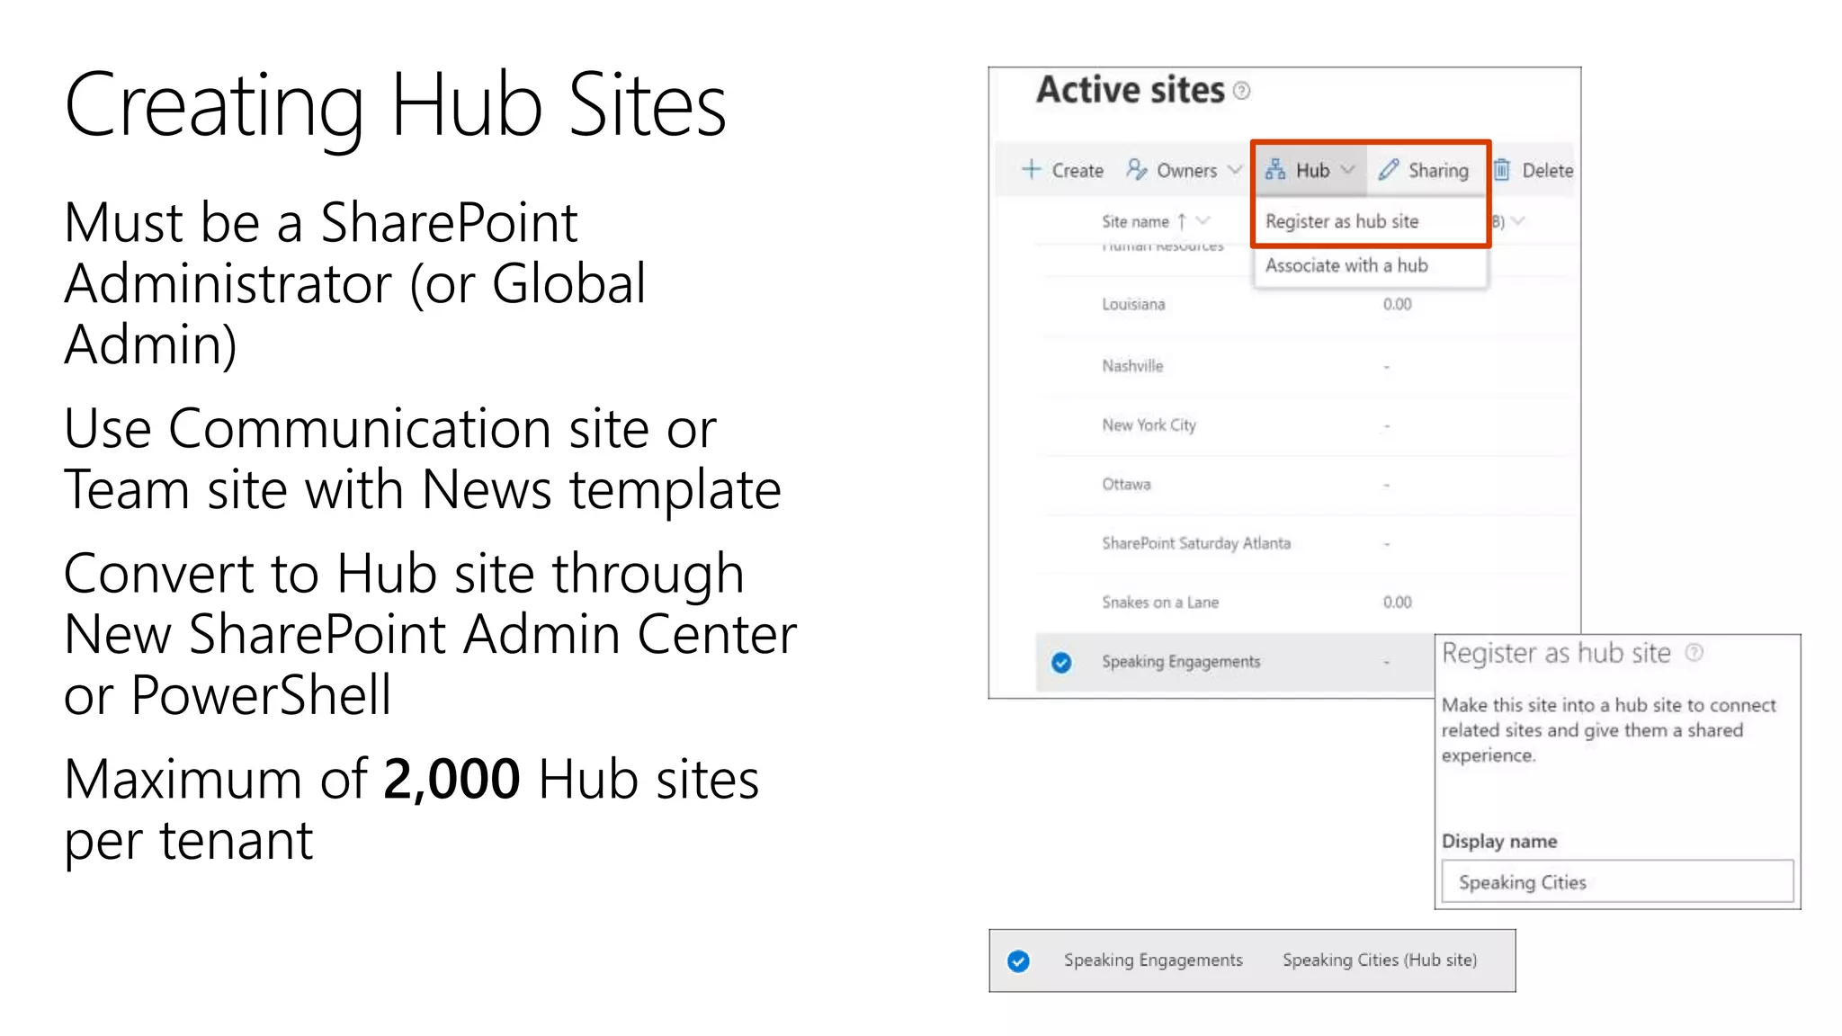Expand the Owners dropdown chevron

(x=1235, y=169)
